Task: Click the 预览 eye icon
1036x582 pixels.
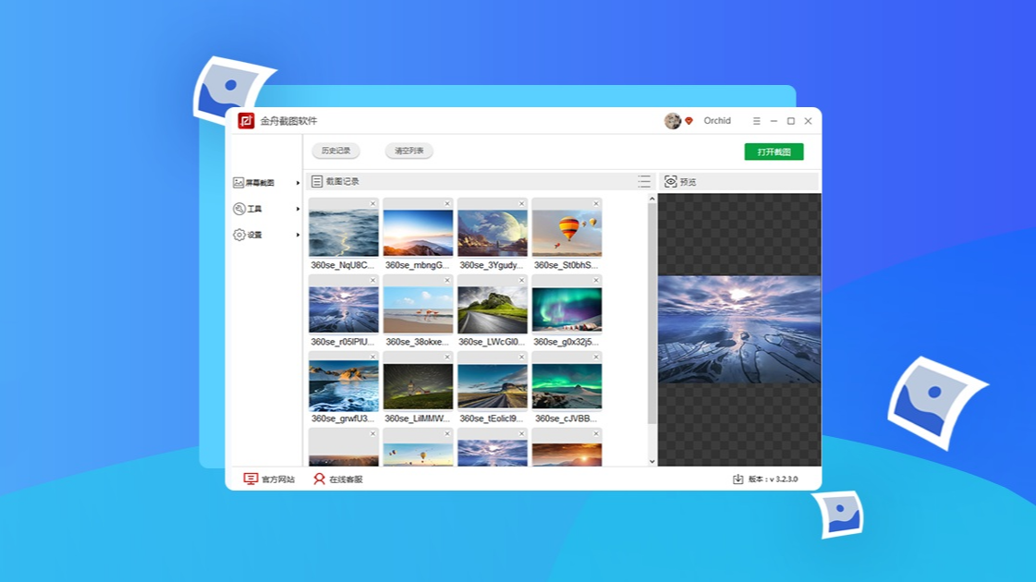Action: [x=671, y=182]
